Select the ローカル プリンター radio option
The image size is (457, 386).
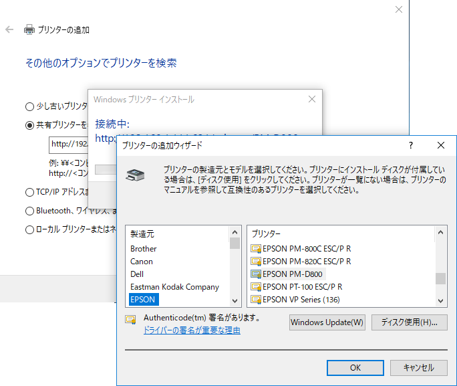coord(29,230)
